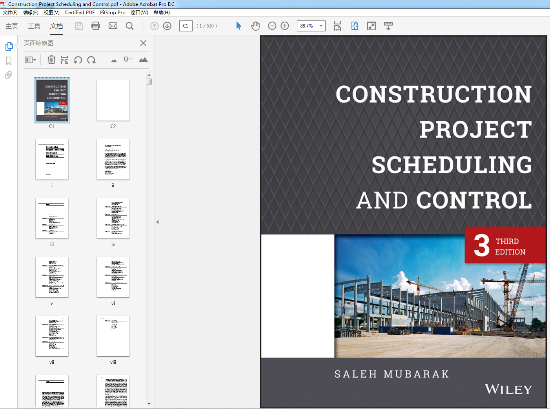Screen dimensions: 550x409
Task: Enlarge thumbnail size large mountain icon
Action: click(x=143, y=60)
